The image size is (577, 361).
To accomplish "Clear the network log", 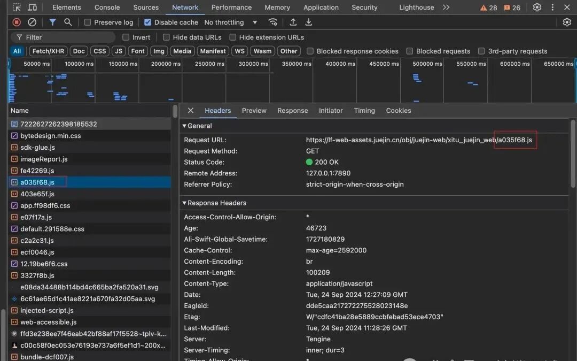I will click(x=32, y=22).
